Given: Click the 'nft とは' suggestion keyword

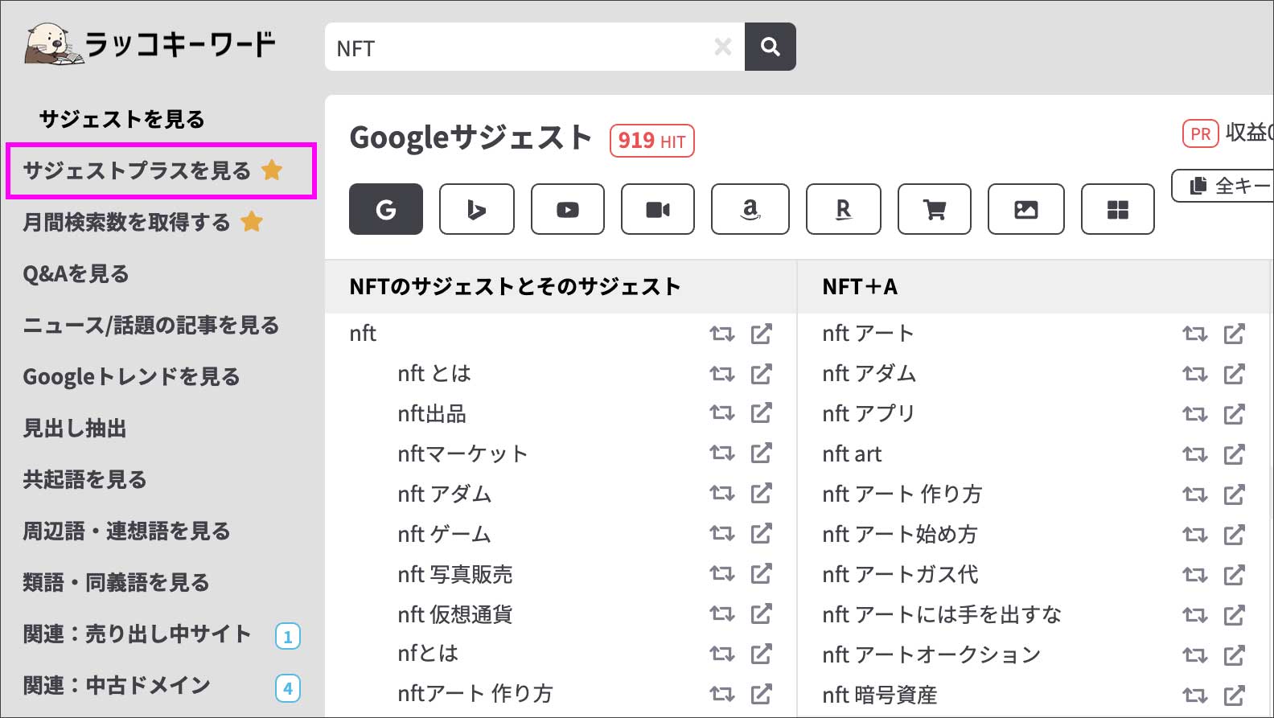Looking at the screenshot, I should [434, 373].
